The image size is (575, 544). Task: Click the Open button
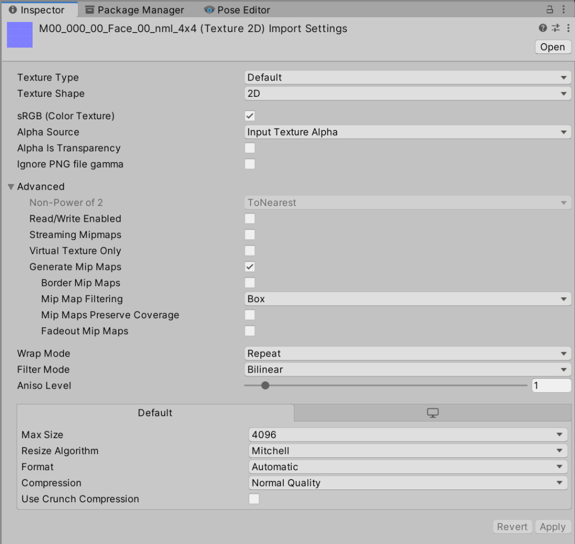click(553, 47)
